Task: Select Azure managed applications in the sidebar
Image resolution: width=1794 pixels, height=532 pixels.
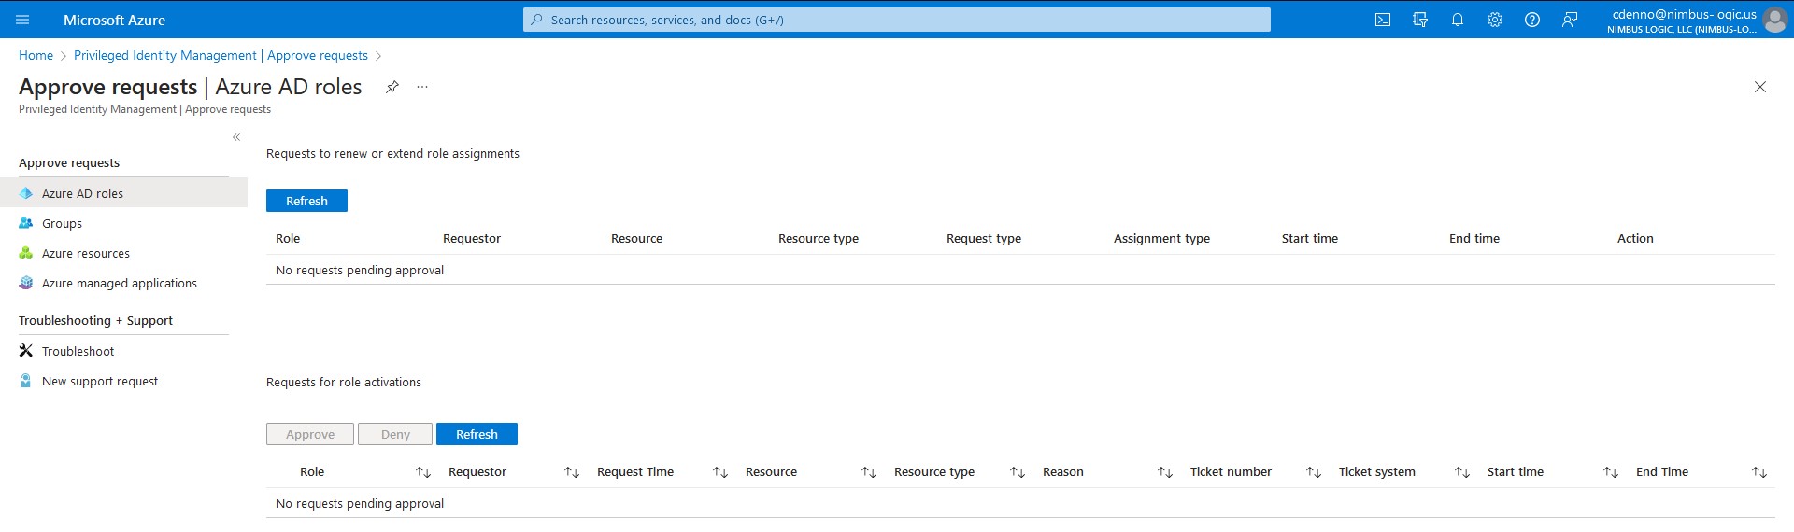Action: [x=123, y=283]
